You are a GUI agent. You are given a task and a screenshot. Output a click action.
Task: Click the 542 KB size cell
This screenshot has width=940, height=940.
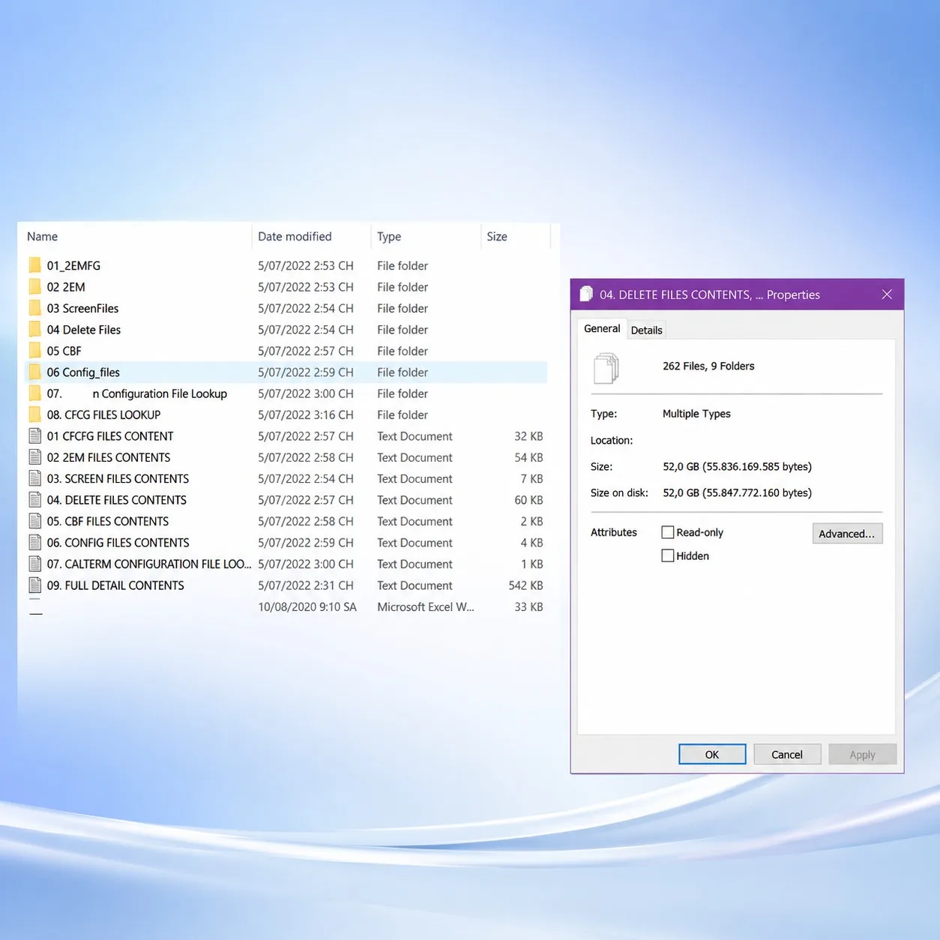(525, 585)
